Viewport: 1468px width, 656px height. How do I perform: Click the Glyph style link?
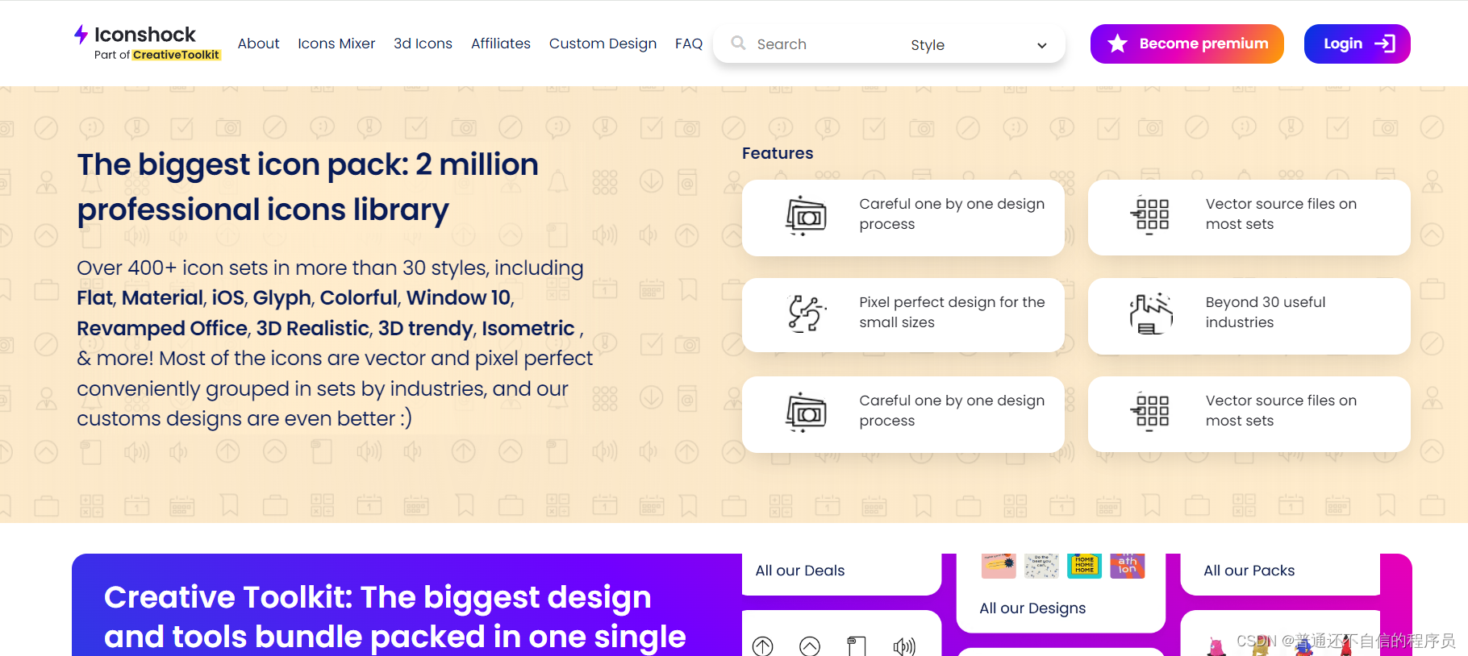(282, 299)
